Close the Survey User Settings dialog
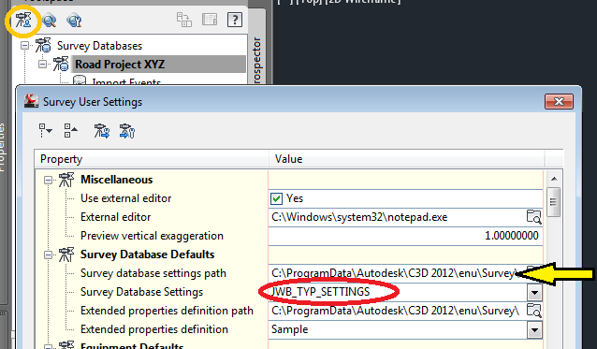This screenshot has height=349, width=597. coord(559,102)
